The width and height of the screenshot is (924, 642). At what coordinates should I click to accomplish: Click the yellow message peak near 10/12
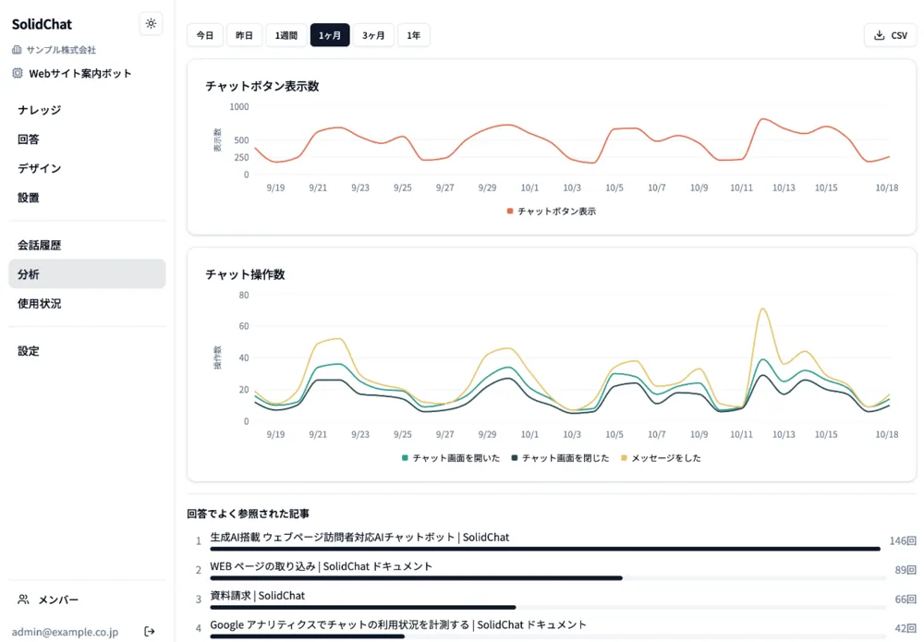coord(762,309)
